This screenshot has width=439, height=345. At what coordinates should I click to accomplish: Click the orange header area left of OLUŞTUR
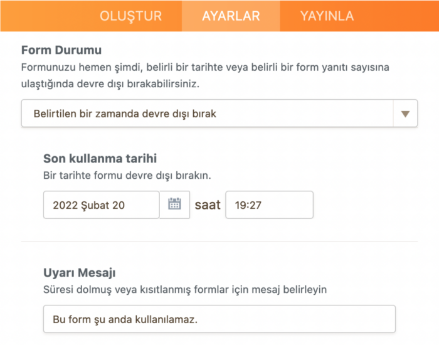(x=44, y=16)
